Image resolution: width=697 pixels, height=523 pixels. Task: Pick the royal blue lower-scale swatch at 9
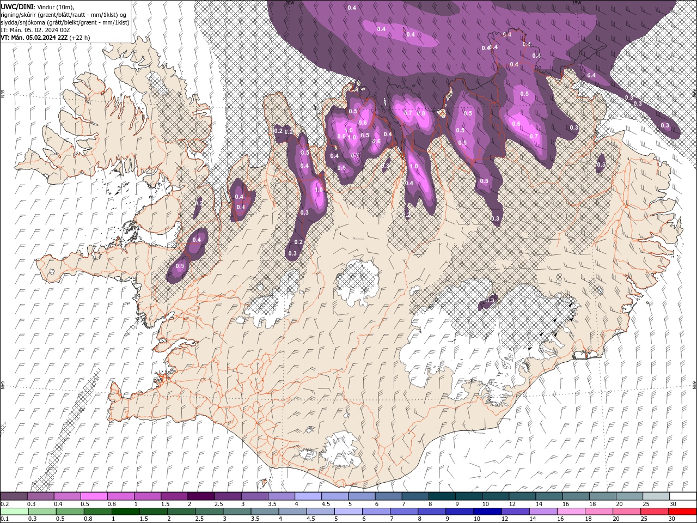[460, 512]
